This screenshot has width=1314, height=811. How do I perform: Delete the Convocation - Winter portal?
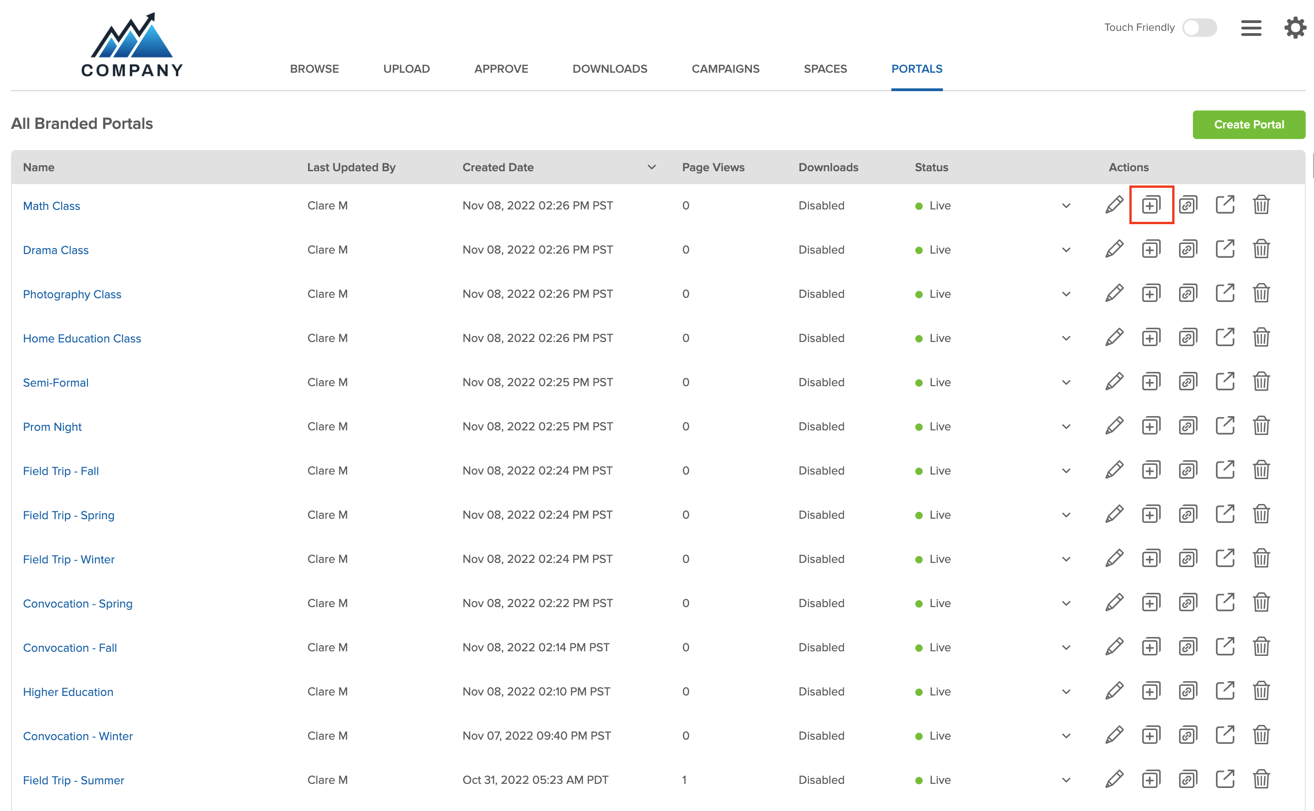[1262, 736]
